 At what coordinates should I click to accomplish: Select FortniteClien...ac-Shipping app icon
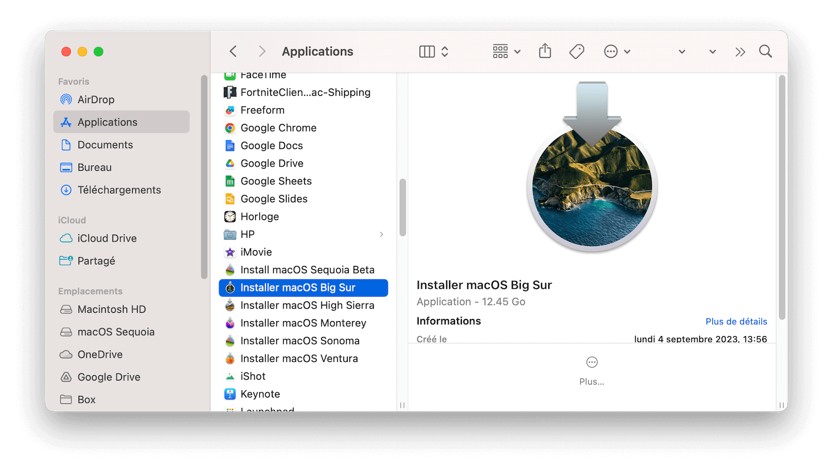click(x=230, y=93)
